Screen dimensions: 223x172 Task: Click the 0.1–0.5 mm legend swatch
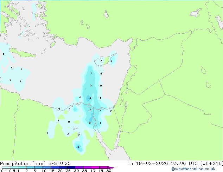[x=6, y=167]
